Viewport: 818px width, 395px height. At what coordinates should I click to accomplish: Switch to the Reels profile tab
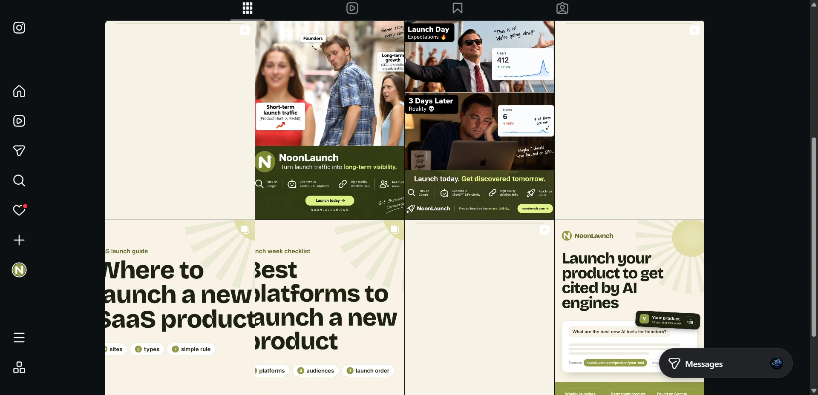pos(352,8)
